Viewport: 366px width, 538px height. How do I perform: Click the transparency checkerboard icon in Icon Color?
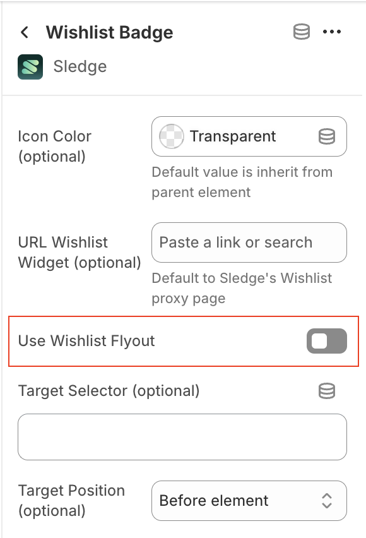click(x=170, y=136)
